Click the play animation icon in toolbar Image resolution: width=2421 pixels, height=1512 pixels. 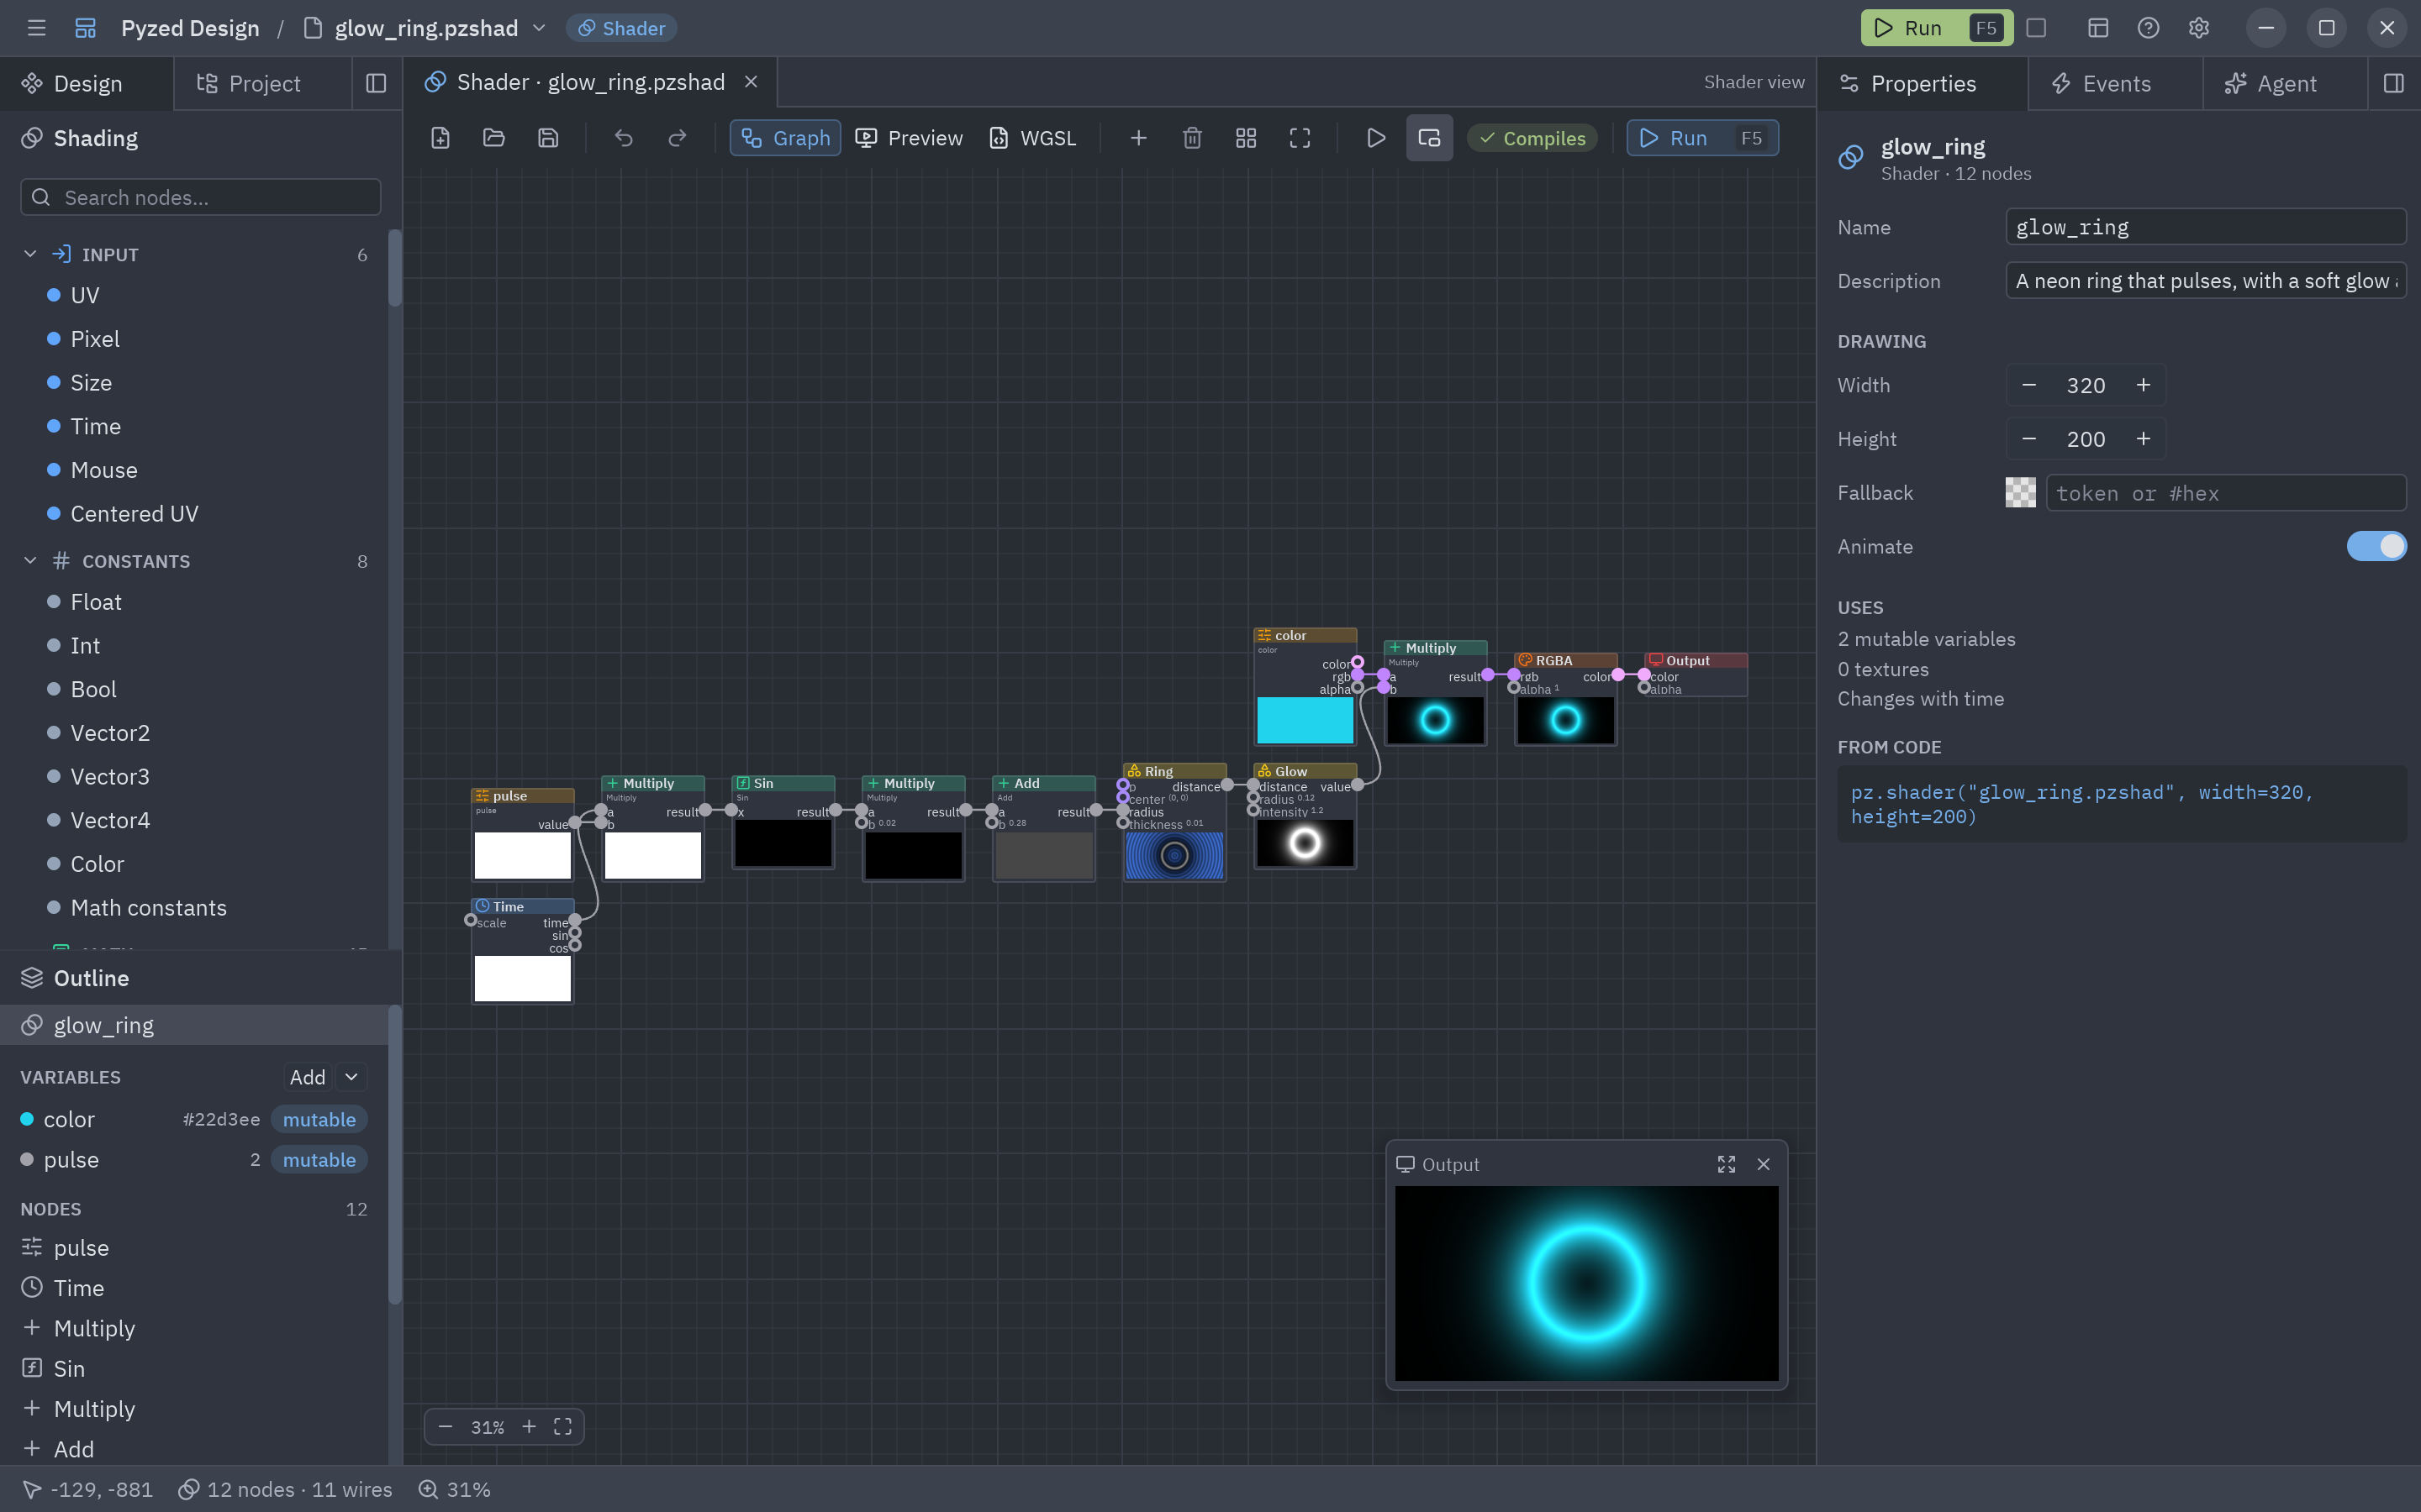pyautogui.click(x=1377, y=138)
